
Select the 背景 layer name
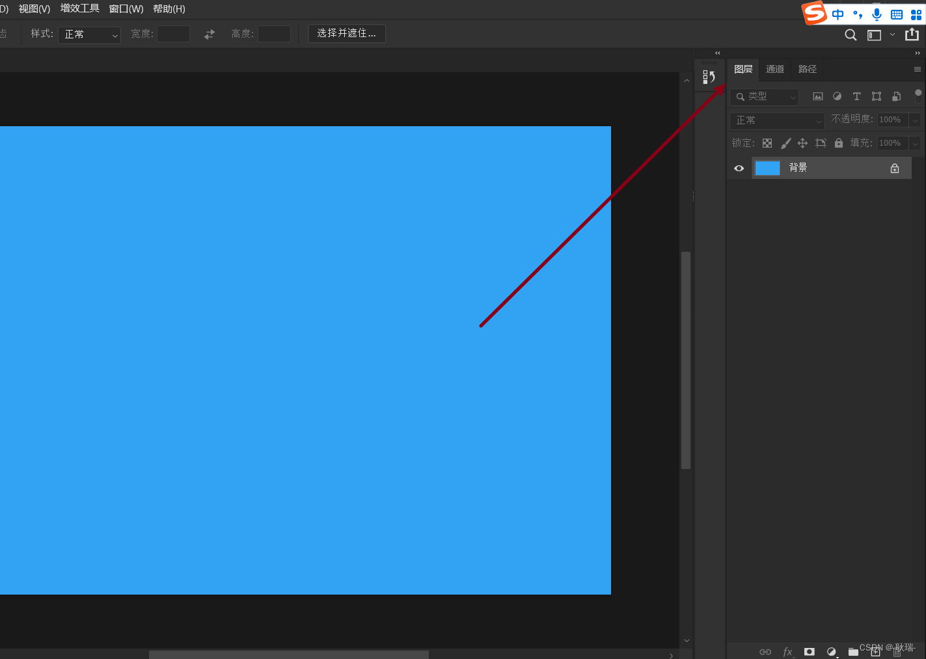(x=798, y=168)
